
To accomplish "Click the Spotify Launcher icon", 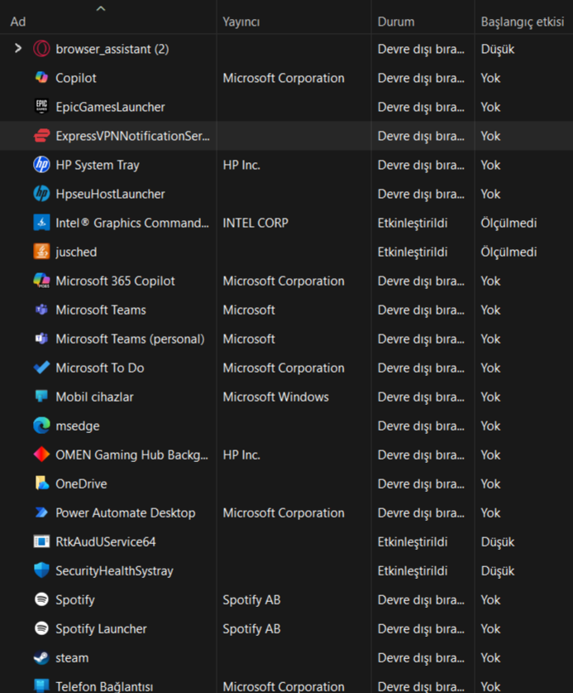I will coord(41,628).
